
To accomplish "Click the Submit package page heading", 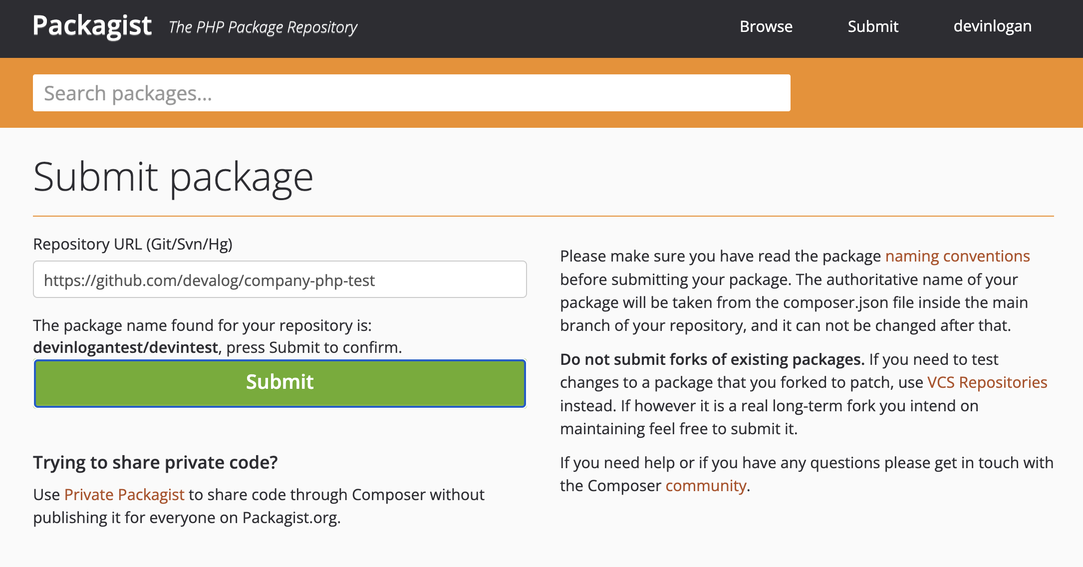I will point(173,176).
